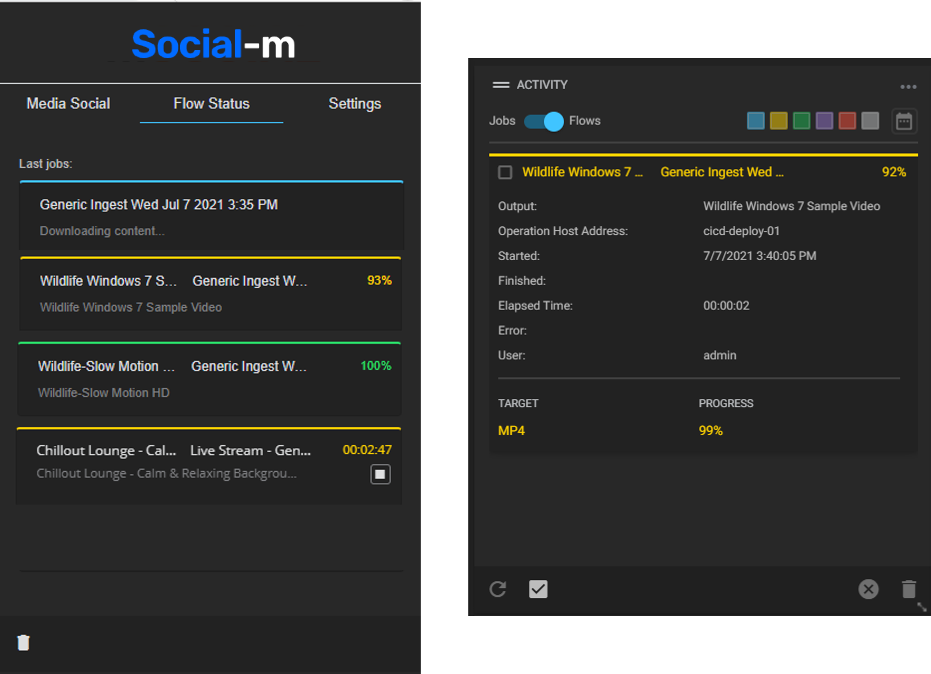Delete selected jobs with Activity trash icon
Image resolution: width=931 pixels, height=674 pixels.
(909, 589)
